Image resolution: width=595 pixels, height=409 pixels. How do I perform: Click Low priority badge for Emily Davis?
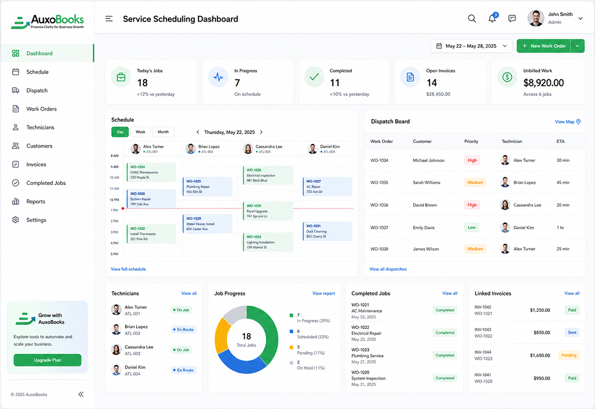tap(472, 228)
